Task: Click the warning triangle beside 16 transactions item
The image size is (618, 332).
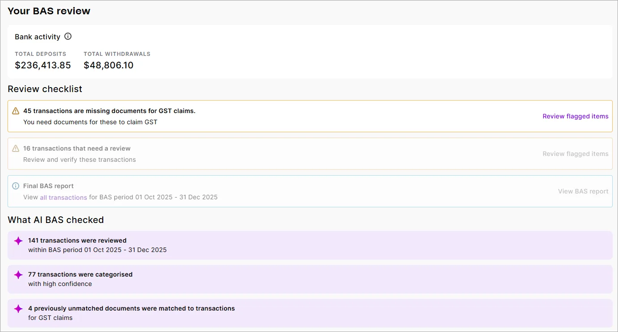Action: 15,148
